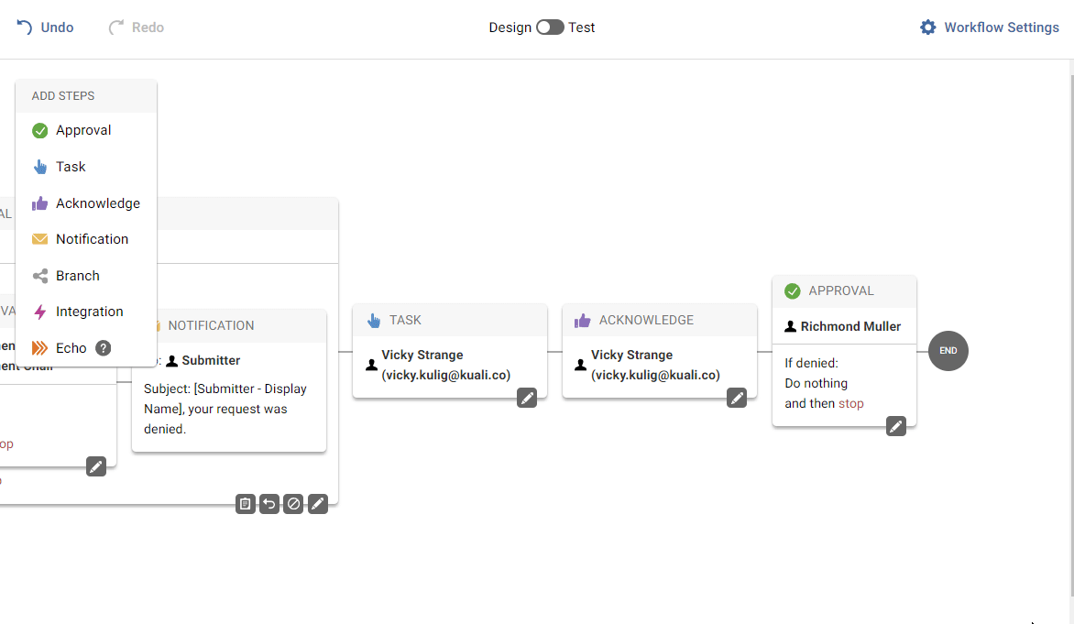Switch the workflow from Design to Test mode
Screen dimensions: 1074x624
[549, 27]
